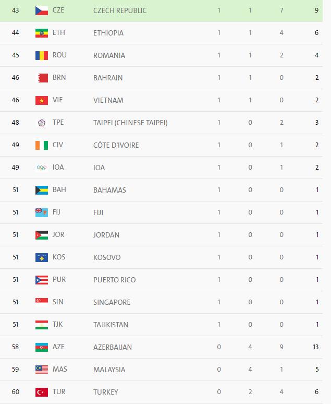Click the FIJ country code
331x404 pixels.
pyautogui.click(x=56, y=212)
